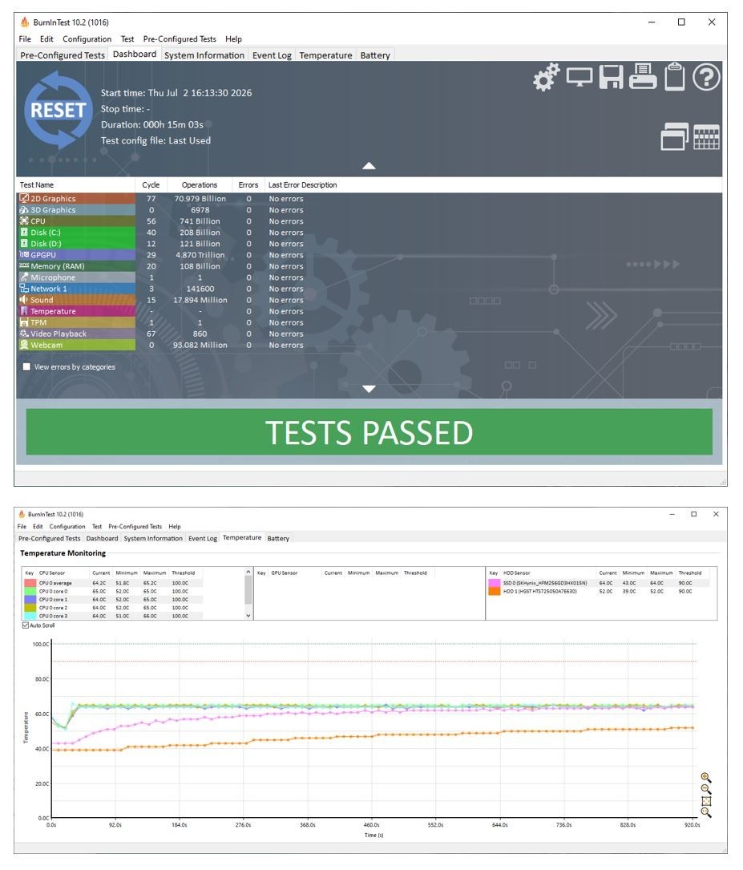This screenshot has width=743, height=870.
Task: Click the CPU test chip icon
Action: (24, 221)
